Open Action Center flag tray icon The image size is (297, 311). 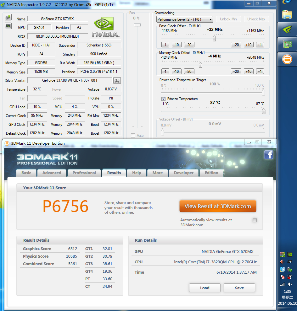click(x=282, y=277)
